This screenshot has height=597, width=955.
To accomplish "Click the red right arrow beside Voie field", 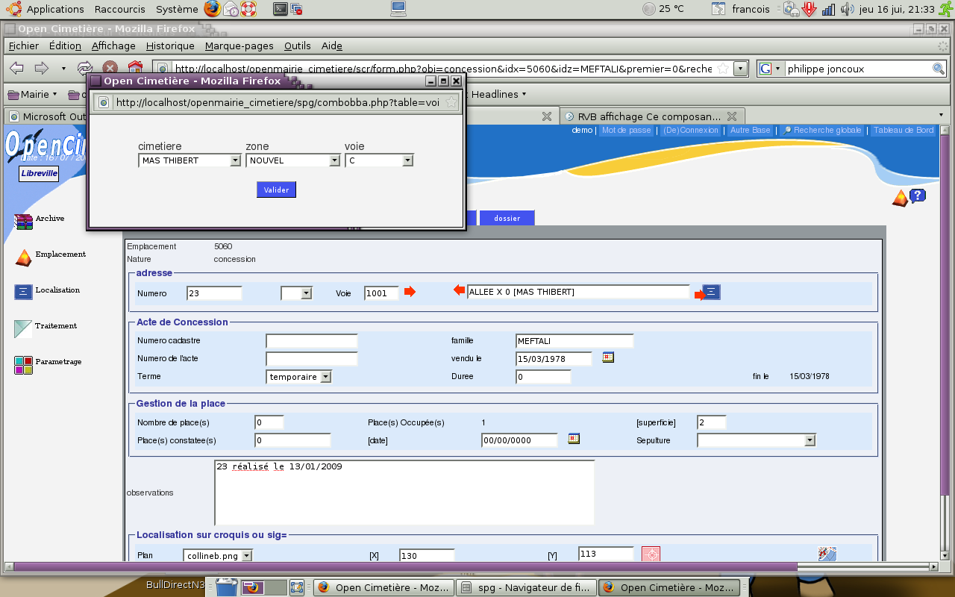I will [x=410, y=292].
